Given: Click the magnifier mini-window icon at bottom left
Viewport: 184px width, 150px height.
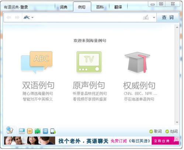Looking at the screenshot, I should (x=10, y=130).
